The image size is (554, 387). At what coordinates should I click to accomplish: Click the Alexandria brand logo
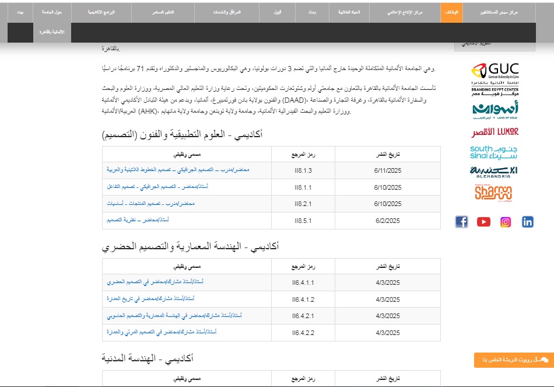click(495, 170)
